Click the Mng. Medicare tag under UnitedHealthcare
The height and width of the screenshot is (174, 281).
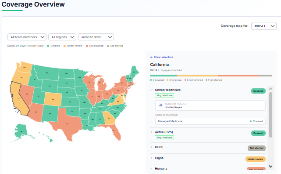point(164,95)
